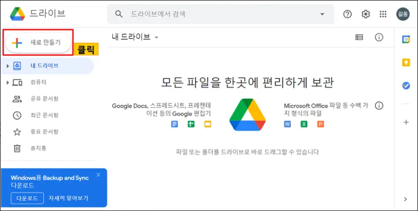Click the plus icon to get add-ons
Screen dimensions: 418x211
point(406,122)
